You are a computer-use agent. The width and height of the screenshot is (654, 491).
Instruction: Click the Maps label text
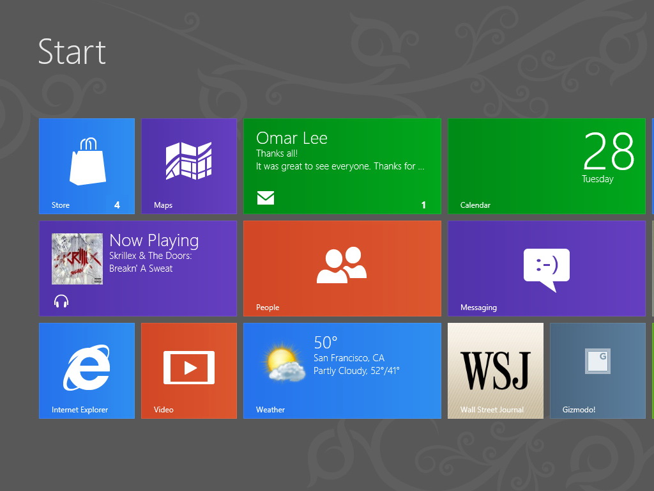pos(163,205)
